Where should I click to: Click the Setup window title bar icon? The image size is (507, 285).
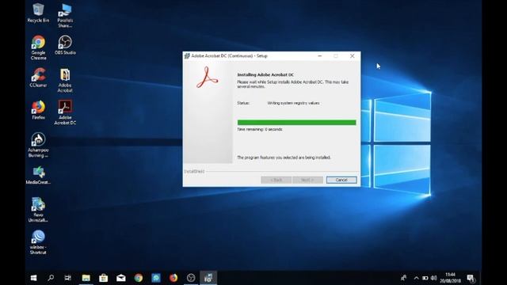pos(187,56)
